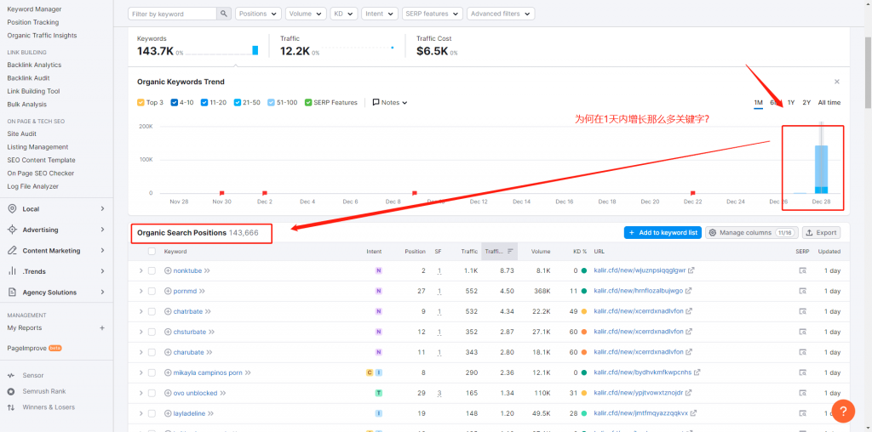Sort by the Traffic % column icon
Image resolution: width=872 pixels, height=432 pixels.
point(510,252)
